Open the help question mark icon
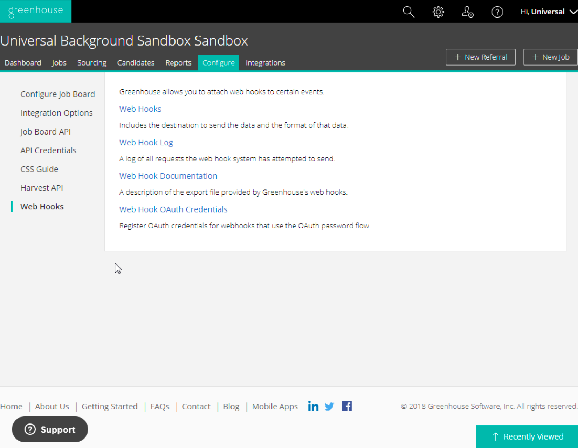 [x=497, y=12]
